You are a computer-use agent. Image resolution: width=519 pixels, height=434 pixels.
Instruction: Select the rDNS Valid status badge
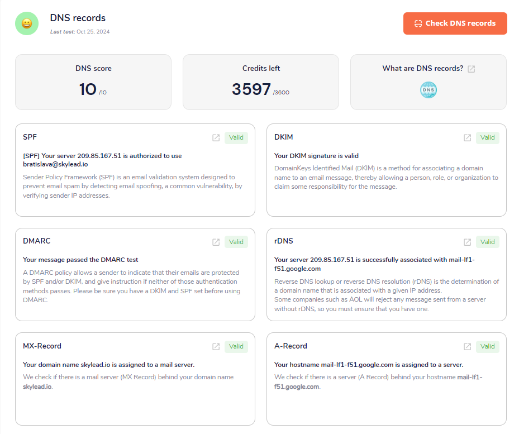[x=488, y=242]
